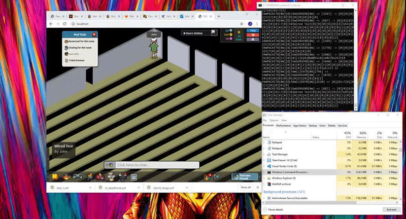The width and height of the screenshot is (406, 219).
Task: Open the rooms navigator icon in the toolbar
Action: click(66, 176)
